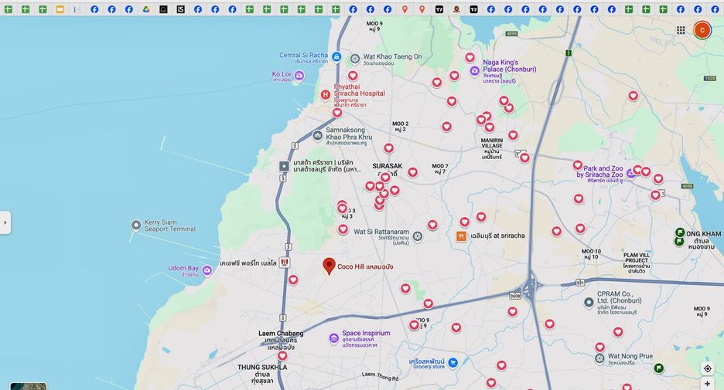Click the Kerry Siam Seaport Terminal marker

(x=136, y=225)
